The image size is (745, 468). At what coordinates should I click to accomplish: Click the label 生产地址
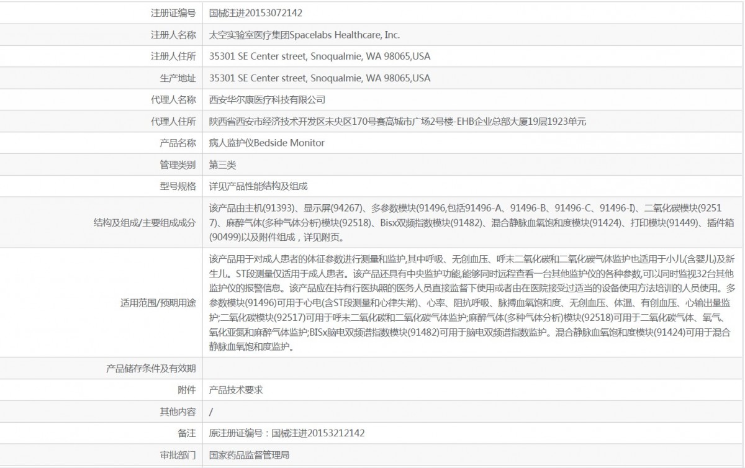178,78
